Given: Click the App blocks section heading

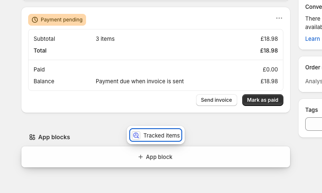Looking at the screenshot, I should pos(54,137).
